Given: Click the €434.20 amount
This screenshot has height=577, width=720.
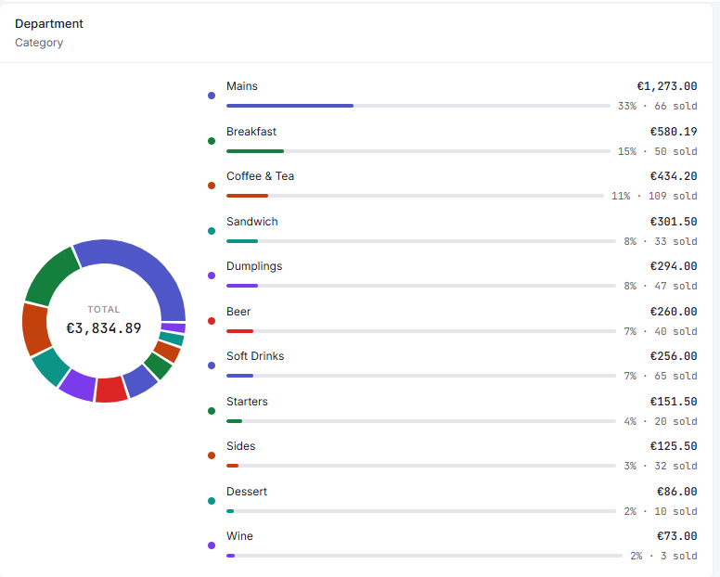Looking at the screenshot, I should point(674,176).
